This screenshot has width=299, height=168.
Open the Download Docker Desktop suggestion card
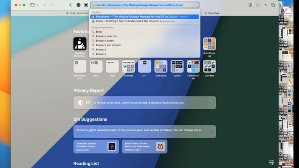click(x=96, y=147)
